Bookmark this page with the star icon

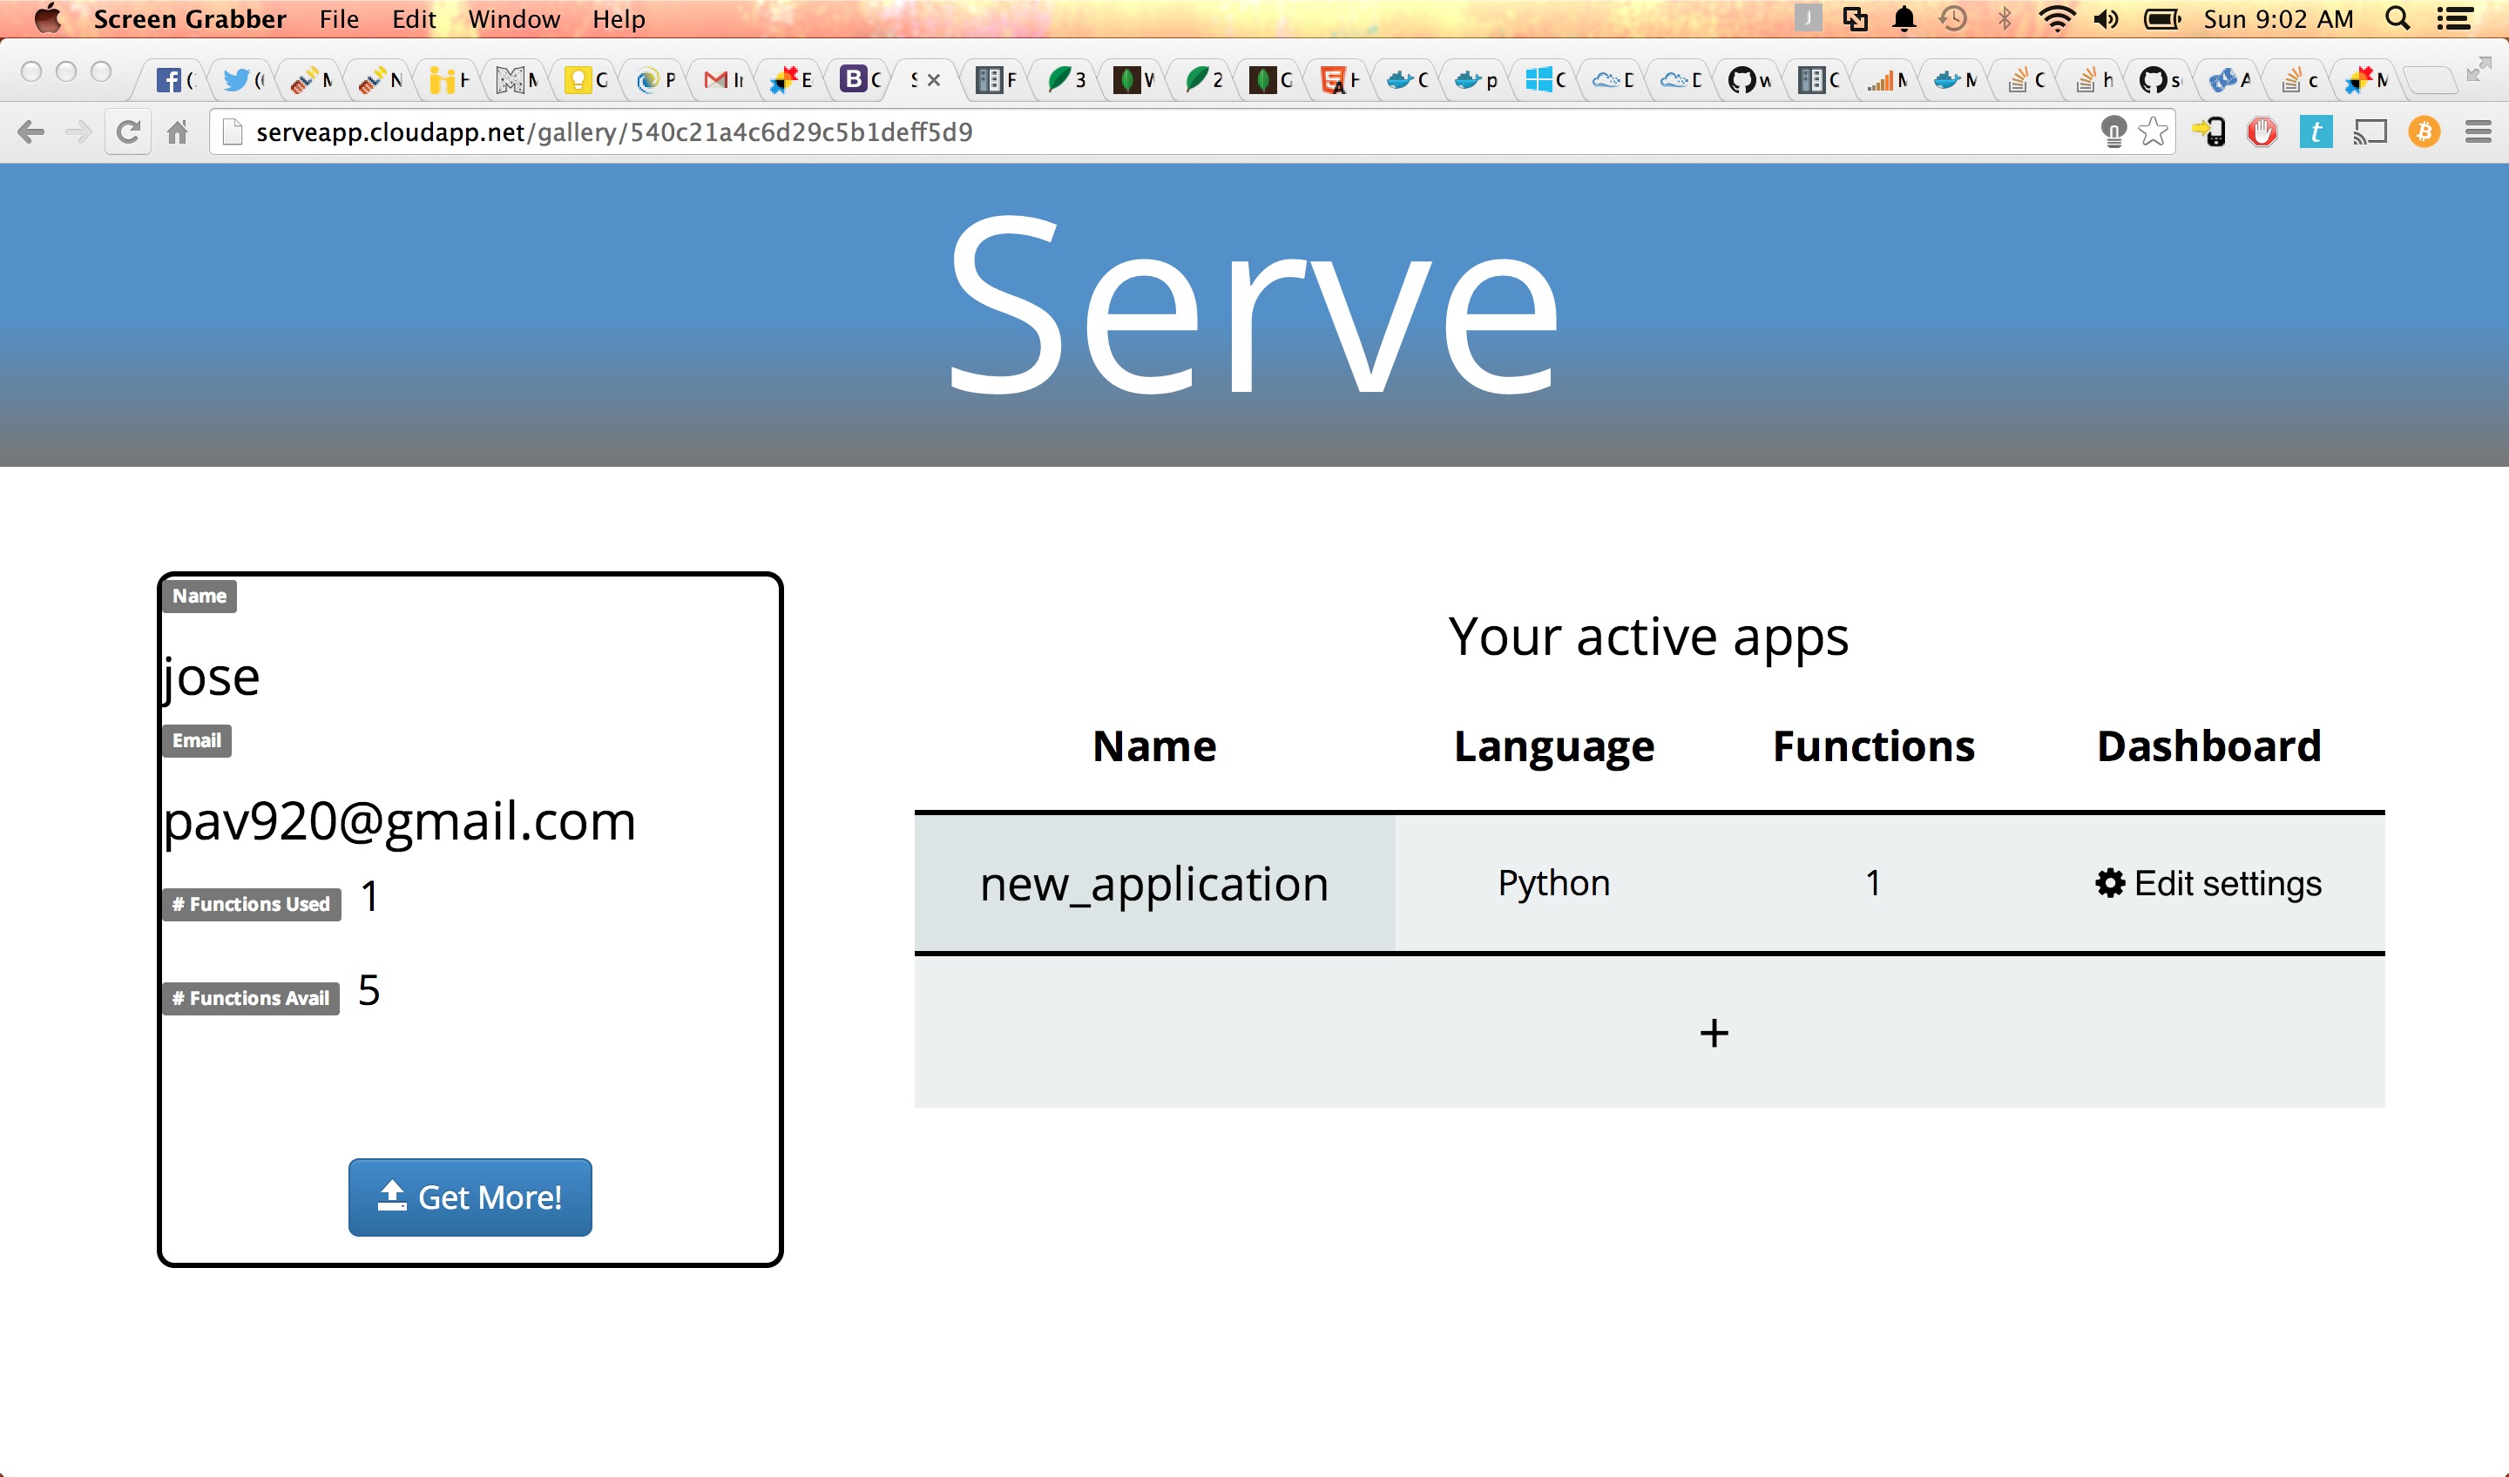tap(2153, 132)
